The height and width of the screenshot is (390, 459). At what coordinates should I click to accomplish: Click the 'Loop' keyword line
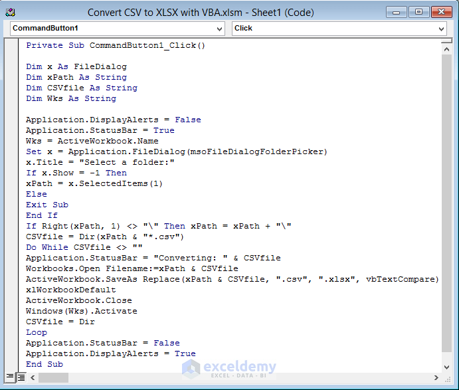pyautogui.click(x=37, y=333)
